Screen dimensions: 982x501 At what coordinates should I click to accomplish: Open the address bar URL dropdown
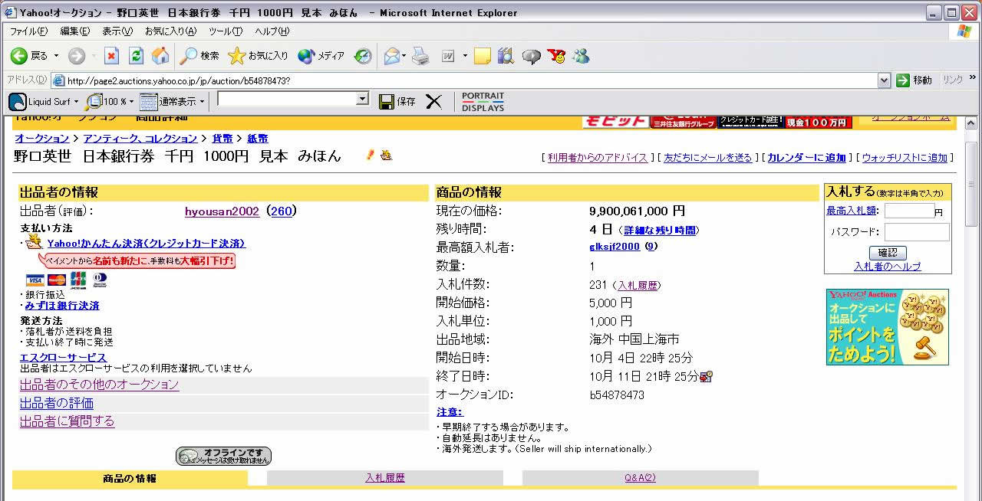[884, 80]
